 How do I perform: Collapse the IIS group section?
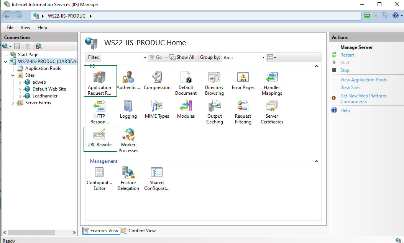point(316,66)
